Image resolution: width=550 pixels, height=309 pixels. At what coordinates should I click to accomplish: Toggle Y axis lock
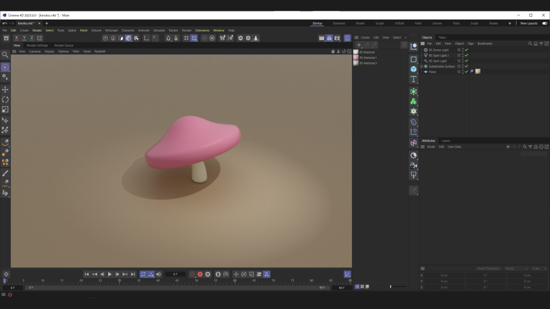click(x=24, y=38)
